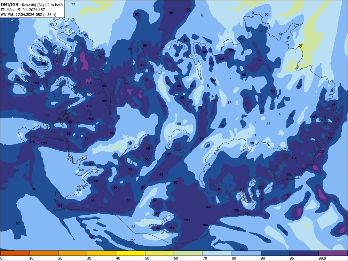
Task: Select the medium blue 90–95 legend swatch
Action: coord(275,253)
